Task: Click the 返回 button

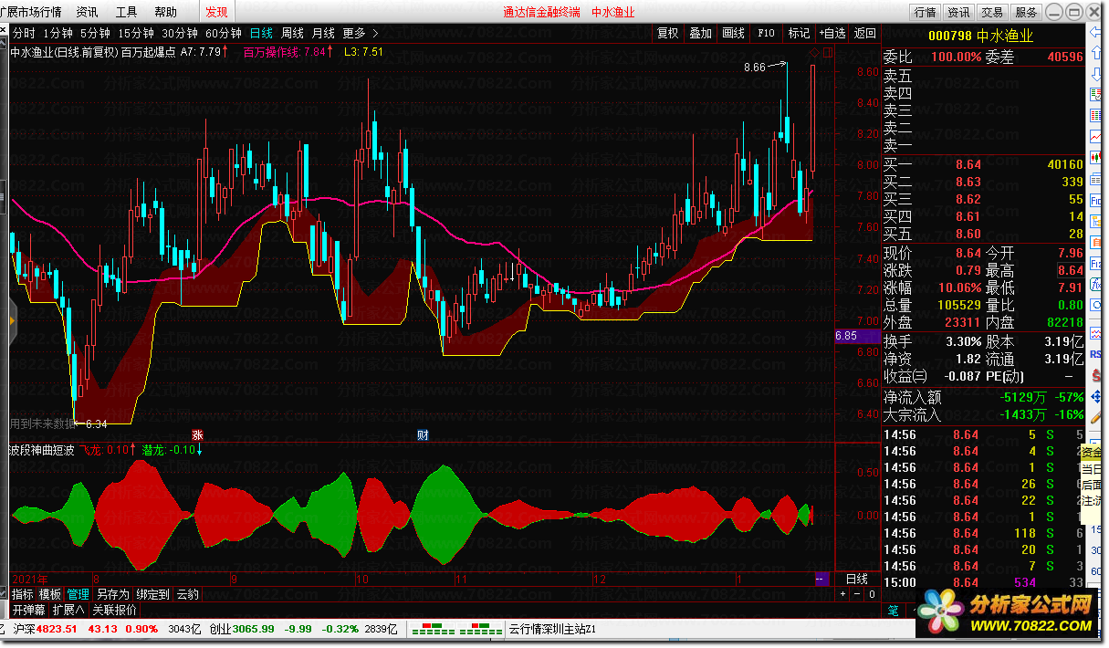Action: (864, 33)
